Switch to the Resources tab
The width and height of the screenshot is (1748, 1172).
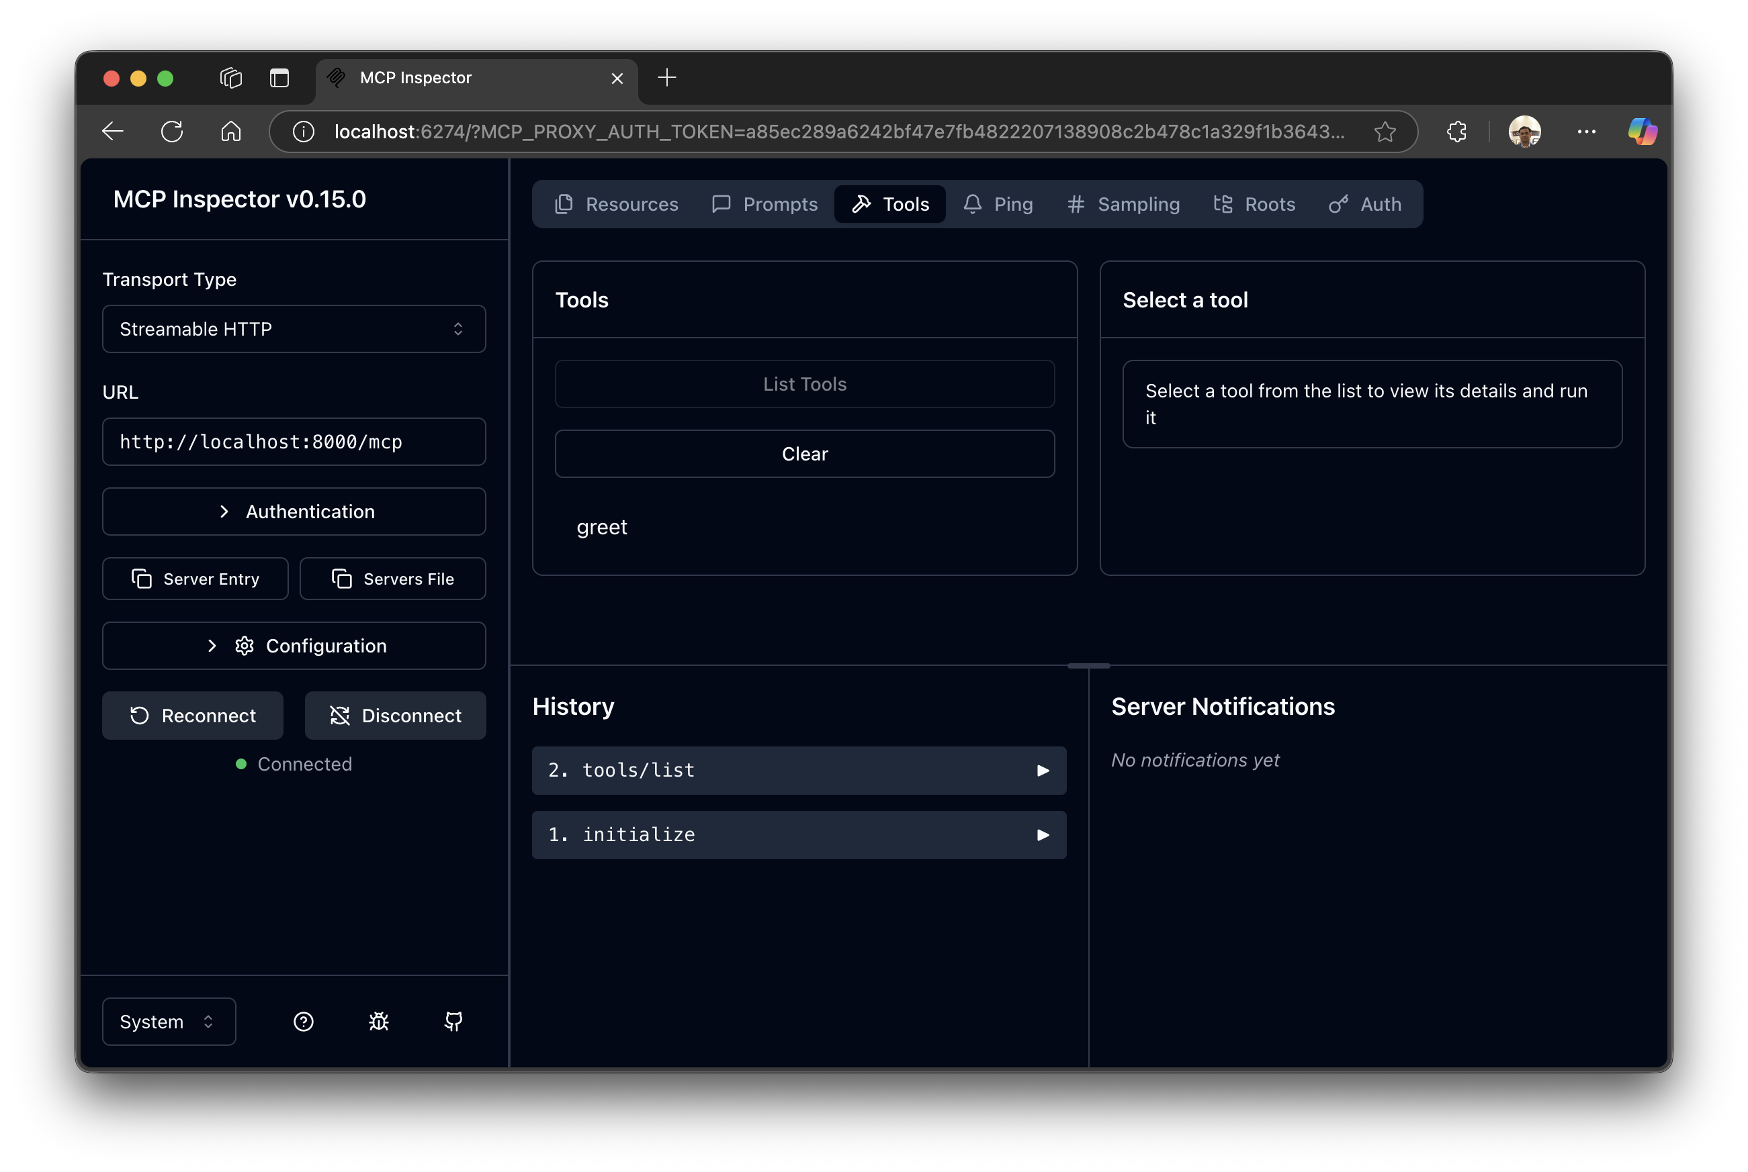tap(616, 204)
